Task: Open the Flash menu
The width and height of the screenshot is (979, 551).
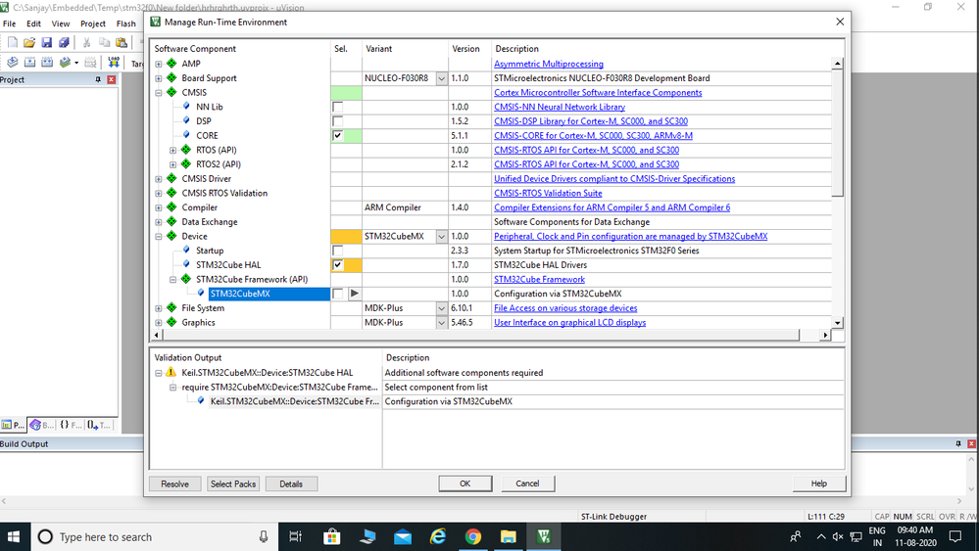Action: (x=126, y=23)
